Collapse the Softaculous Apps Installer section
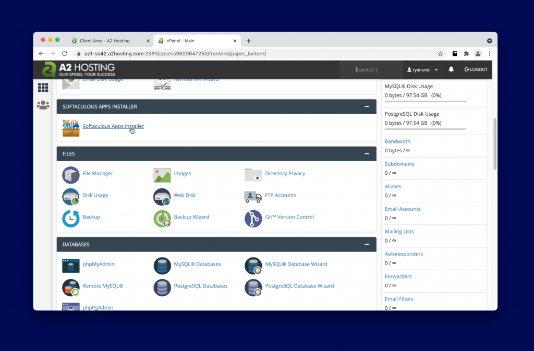Viewport: 534px width, 351px height. [367, 106]
